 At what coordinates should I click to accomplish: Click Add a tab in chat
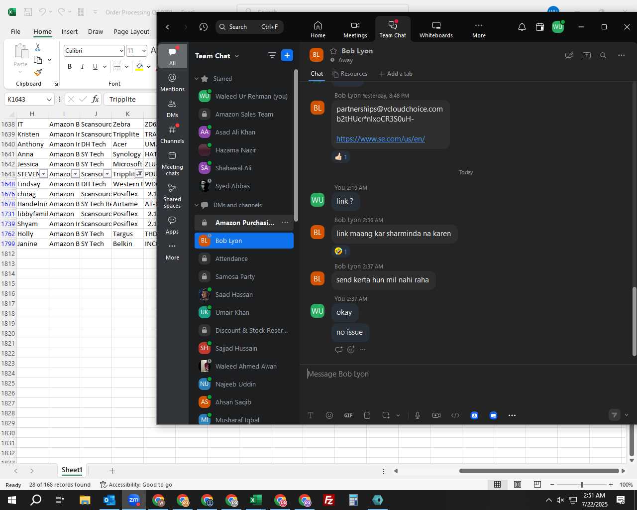[x=396, y=74]
